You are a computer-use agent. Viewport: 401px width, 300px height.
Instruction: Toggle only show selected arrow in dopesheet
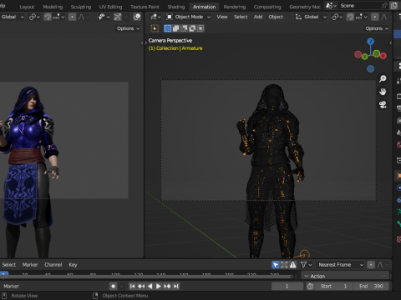click(276, 265)
